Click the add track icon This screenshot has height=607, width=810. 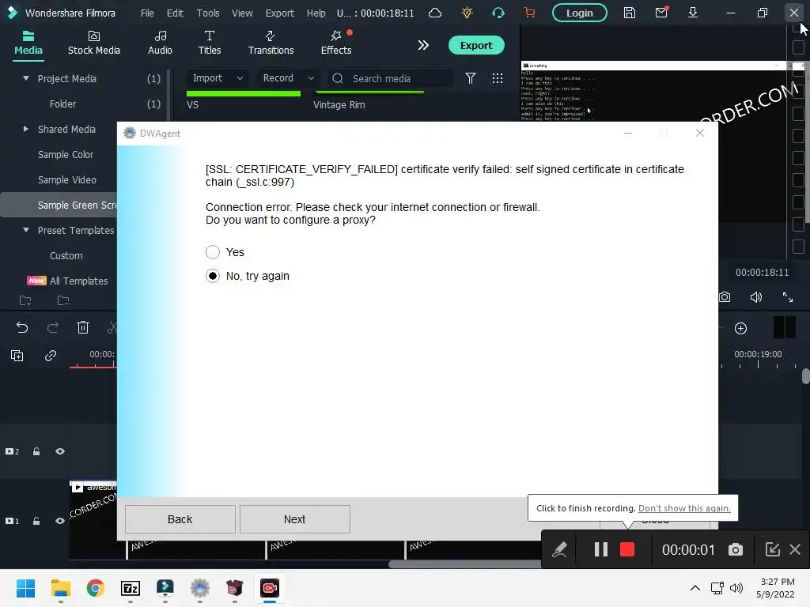click(17, 356)
